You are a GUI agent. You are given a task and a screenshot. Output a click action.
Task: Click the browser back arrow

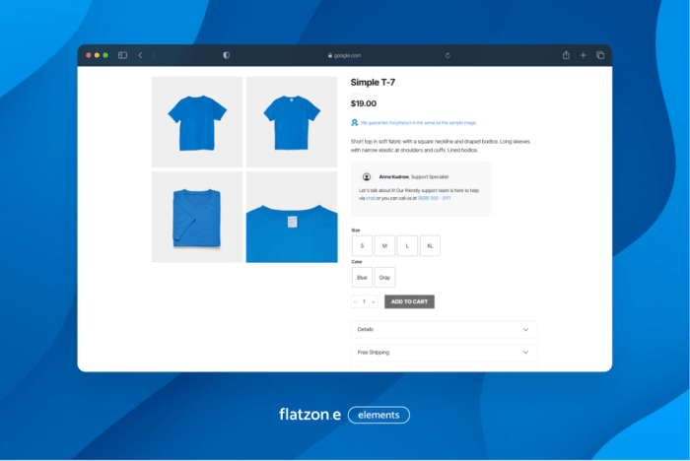coord(140,55)
